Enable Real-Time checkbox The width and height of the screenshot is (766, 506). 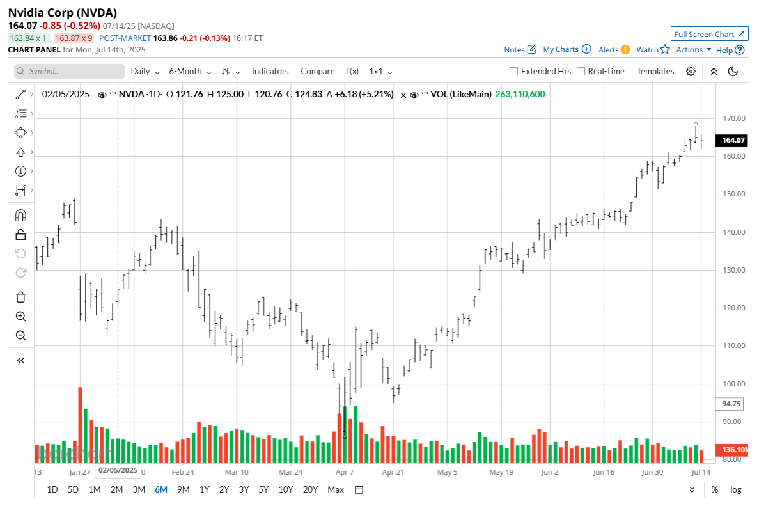[x=581, y=72]
